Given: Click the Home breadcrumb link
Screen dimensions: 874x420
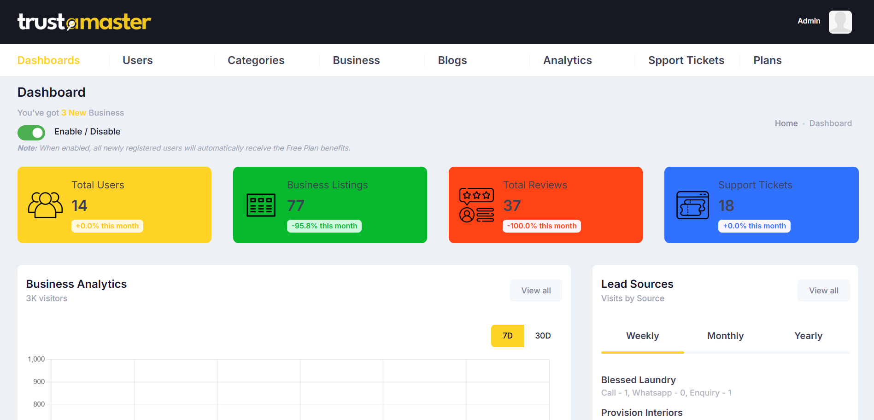Looking at the screenshot, I should (x=786, y=123).
